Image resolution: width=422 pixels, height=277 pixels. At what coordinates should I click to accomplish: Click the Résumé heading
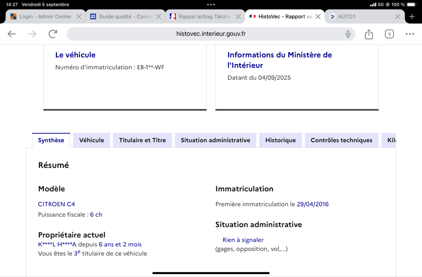click(x=53, y=165)
